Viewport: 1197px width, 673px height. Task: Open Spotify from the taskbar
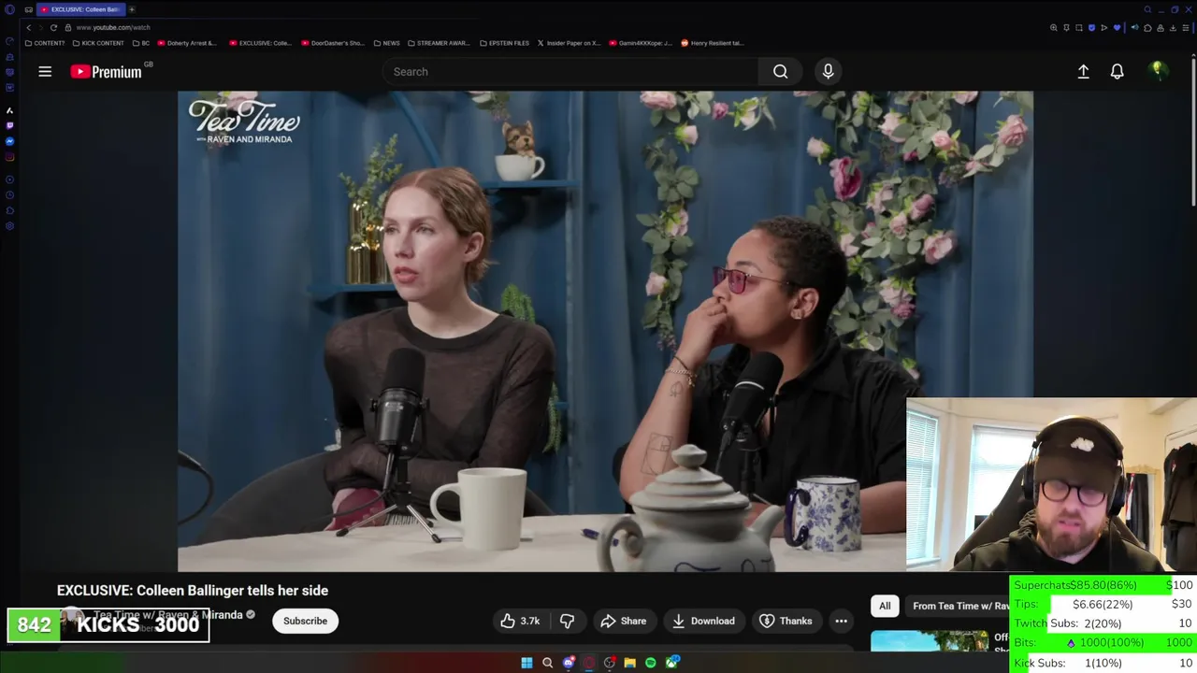(651, 663)
